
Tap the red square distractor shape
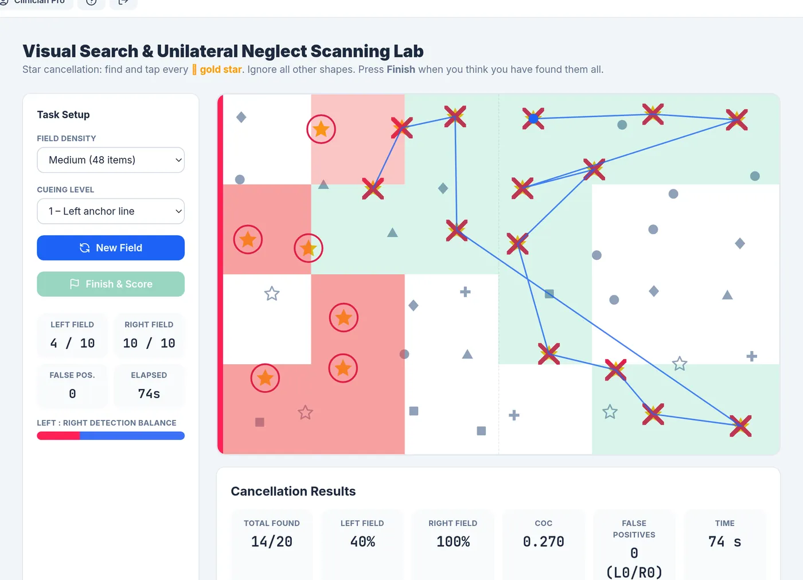[260, 422]
